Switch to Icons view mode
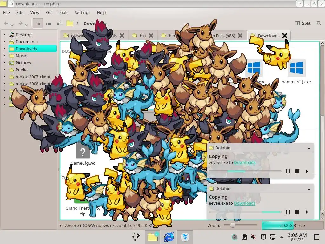 point(38,23)
